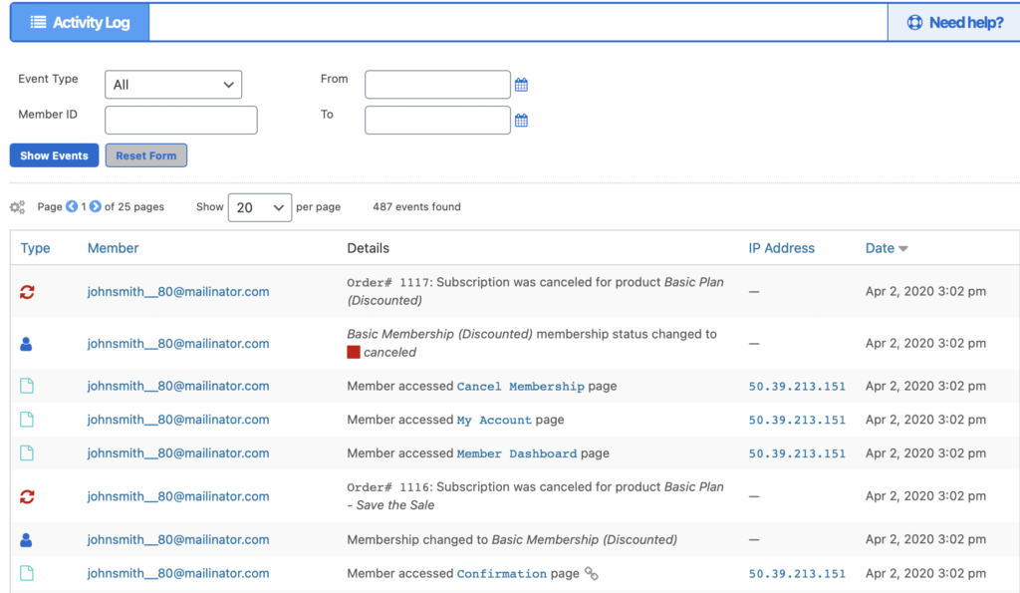Open member email in My Account row

click(178, 420)
